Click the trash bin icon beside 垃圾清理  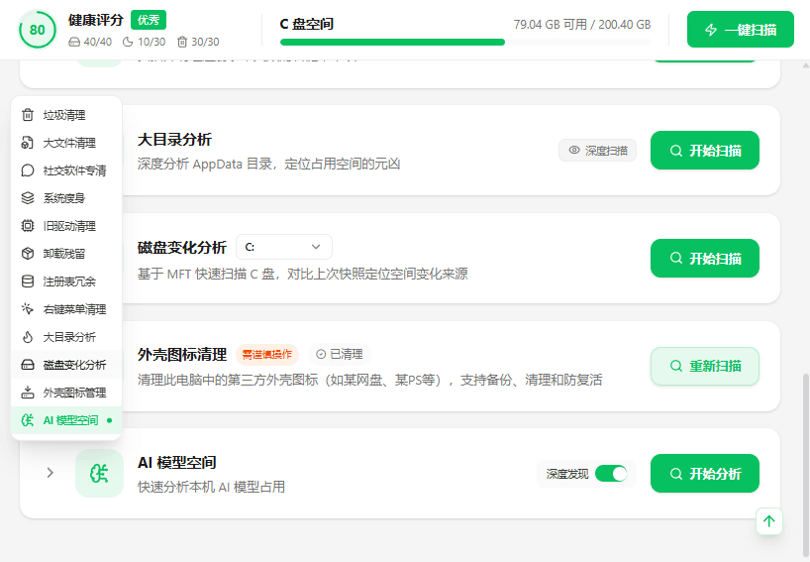(28, 115)
